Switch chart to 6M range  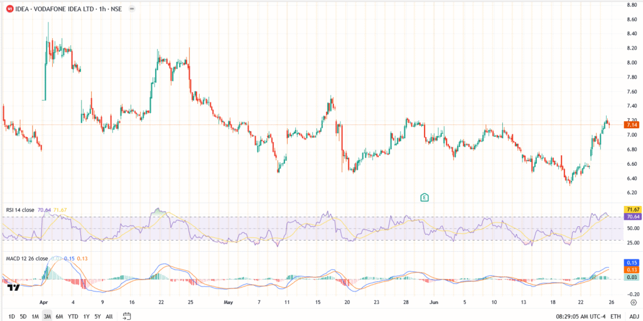(x=59, y=316)
